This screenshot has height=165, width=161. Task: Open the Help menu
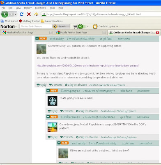(61, 8)
